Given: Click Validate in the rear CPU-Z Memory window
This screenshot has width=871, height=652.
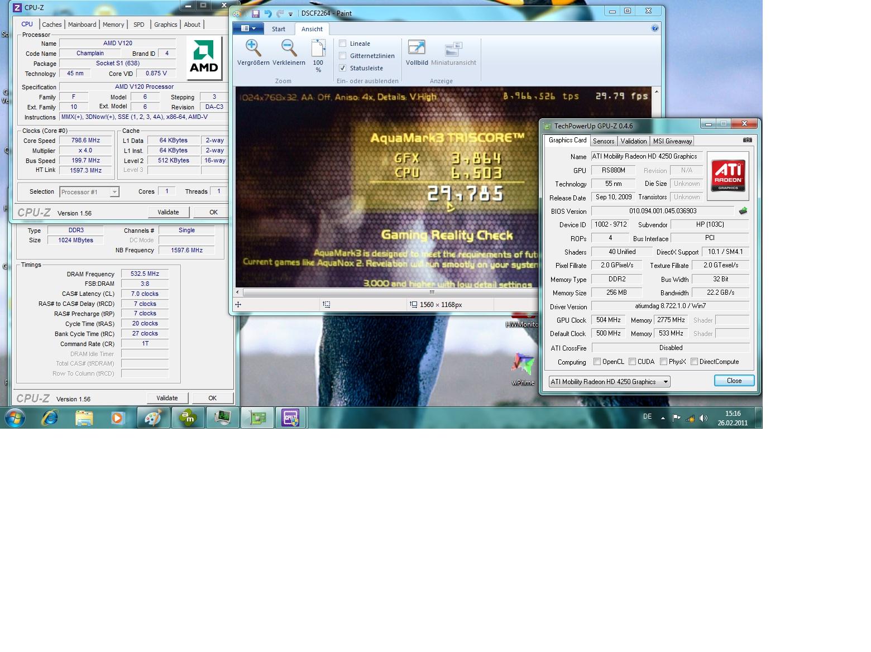Looking at the screenshot, I should [167, 398].
